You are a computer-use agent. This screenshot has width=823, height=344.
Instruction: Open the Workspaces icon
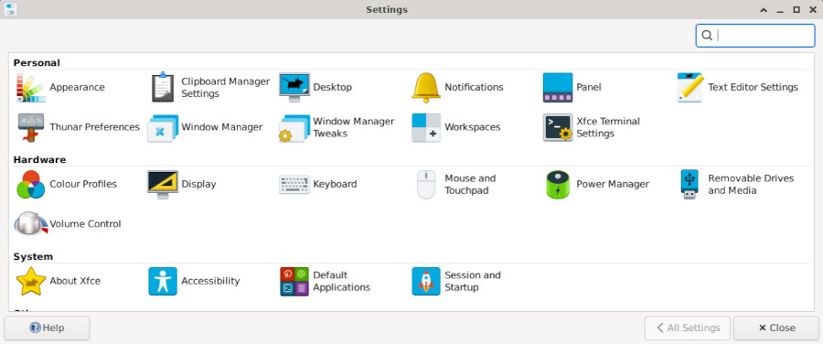coord(425,127)
